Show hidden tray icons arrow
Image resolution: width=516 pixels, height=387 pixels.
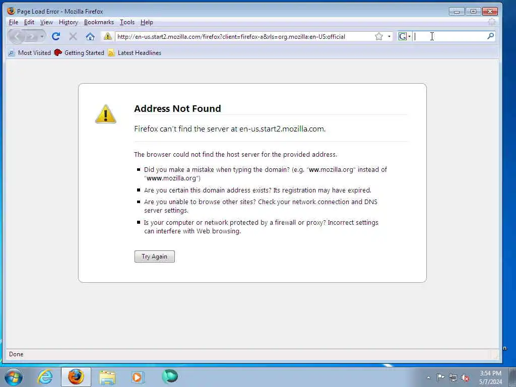click(x=428, y=377)
